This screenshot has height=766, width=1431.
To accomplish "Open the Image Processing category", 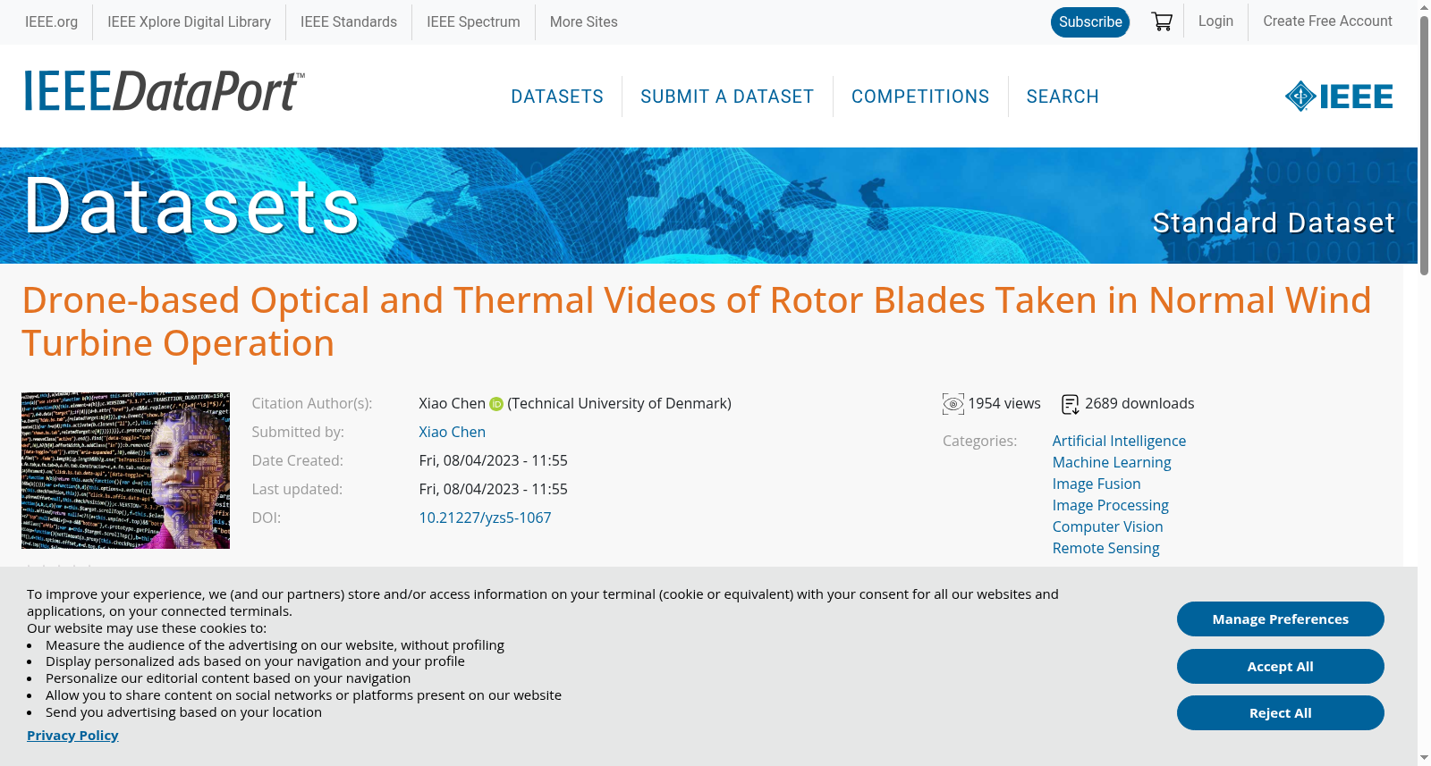I will 1111,505.
